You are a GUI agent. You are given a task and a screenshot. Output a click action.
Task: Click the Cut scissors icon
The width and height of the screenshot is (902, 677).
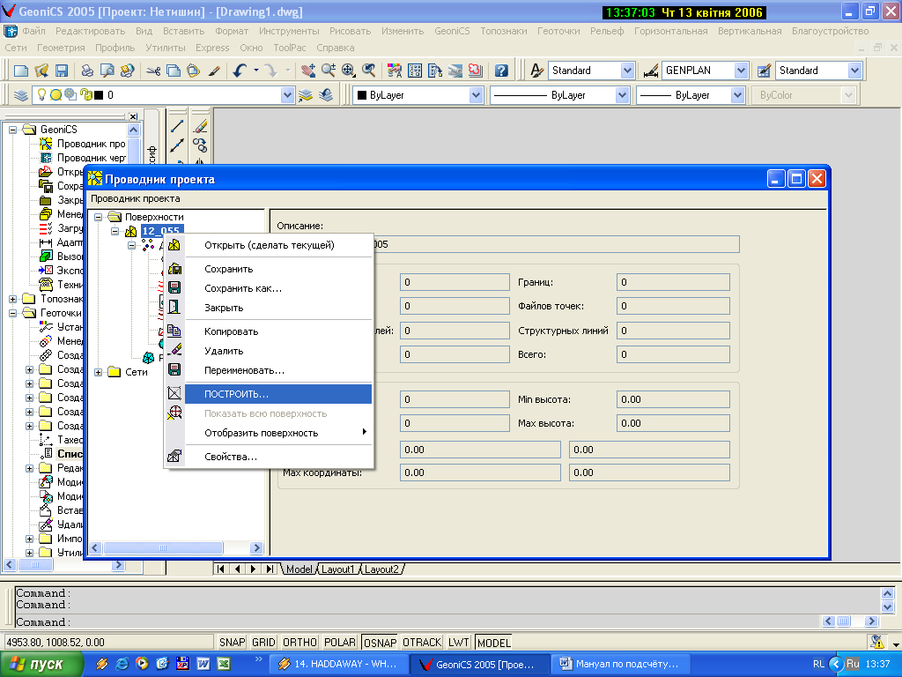pos(153,71)
